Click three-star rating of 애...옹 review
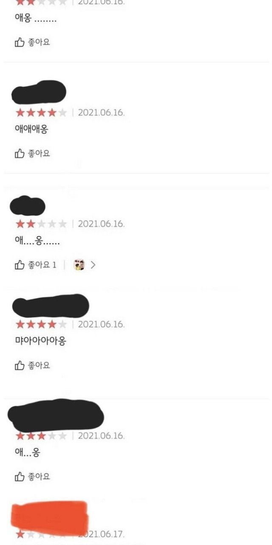272x545 pixels. pyautogui.click(x=41, y=436)
